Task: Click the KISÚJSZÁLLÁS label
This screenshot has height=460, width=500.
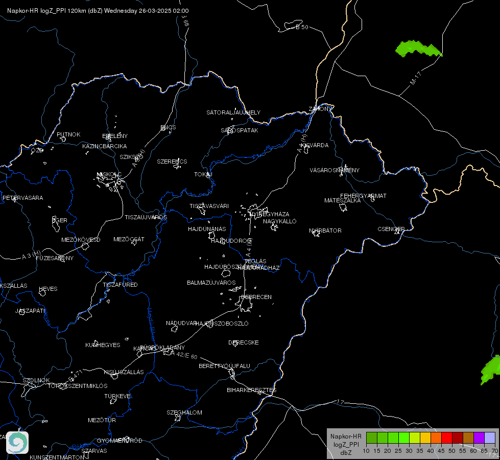Action: point(124,372)
